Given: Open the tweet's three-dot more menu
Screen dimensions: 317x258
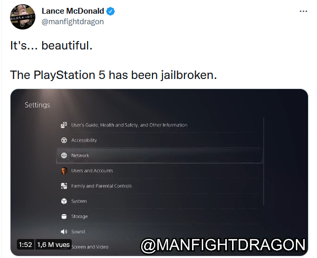Looking at the screenshot, I should 303,11.
